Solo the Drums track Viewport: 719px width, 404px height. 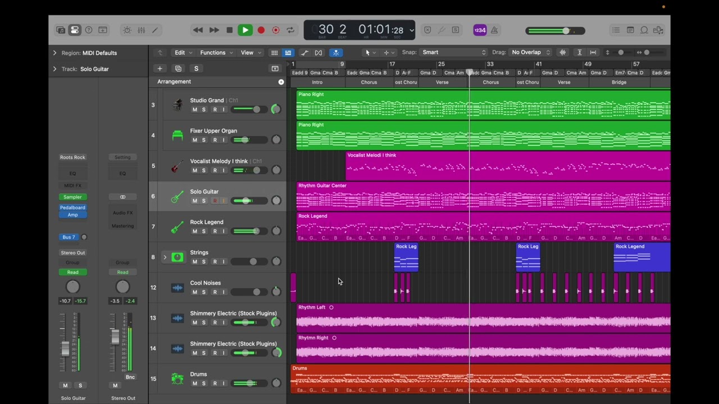pyautogui.click(x=204, y=383)
